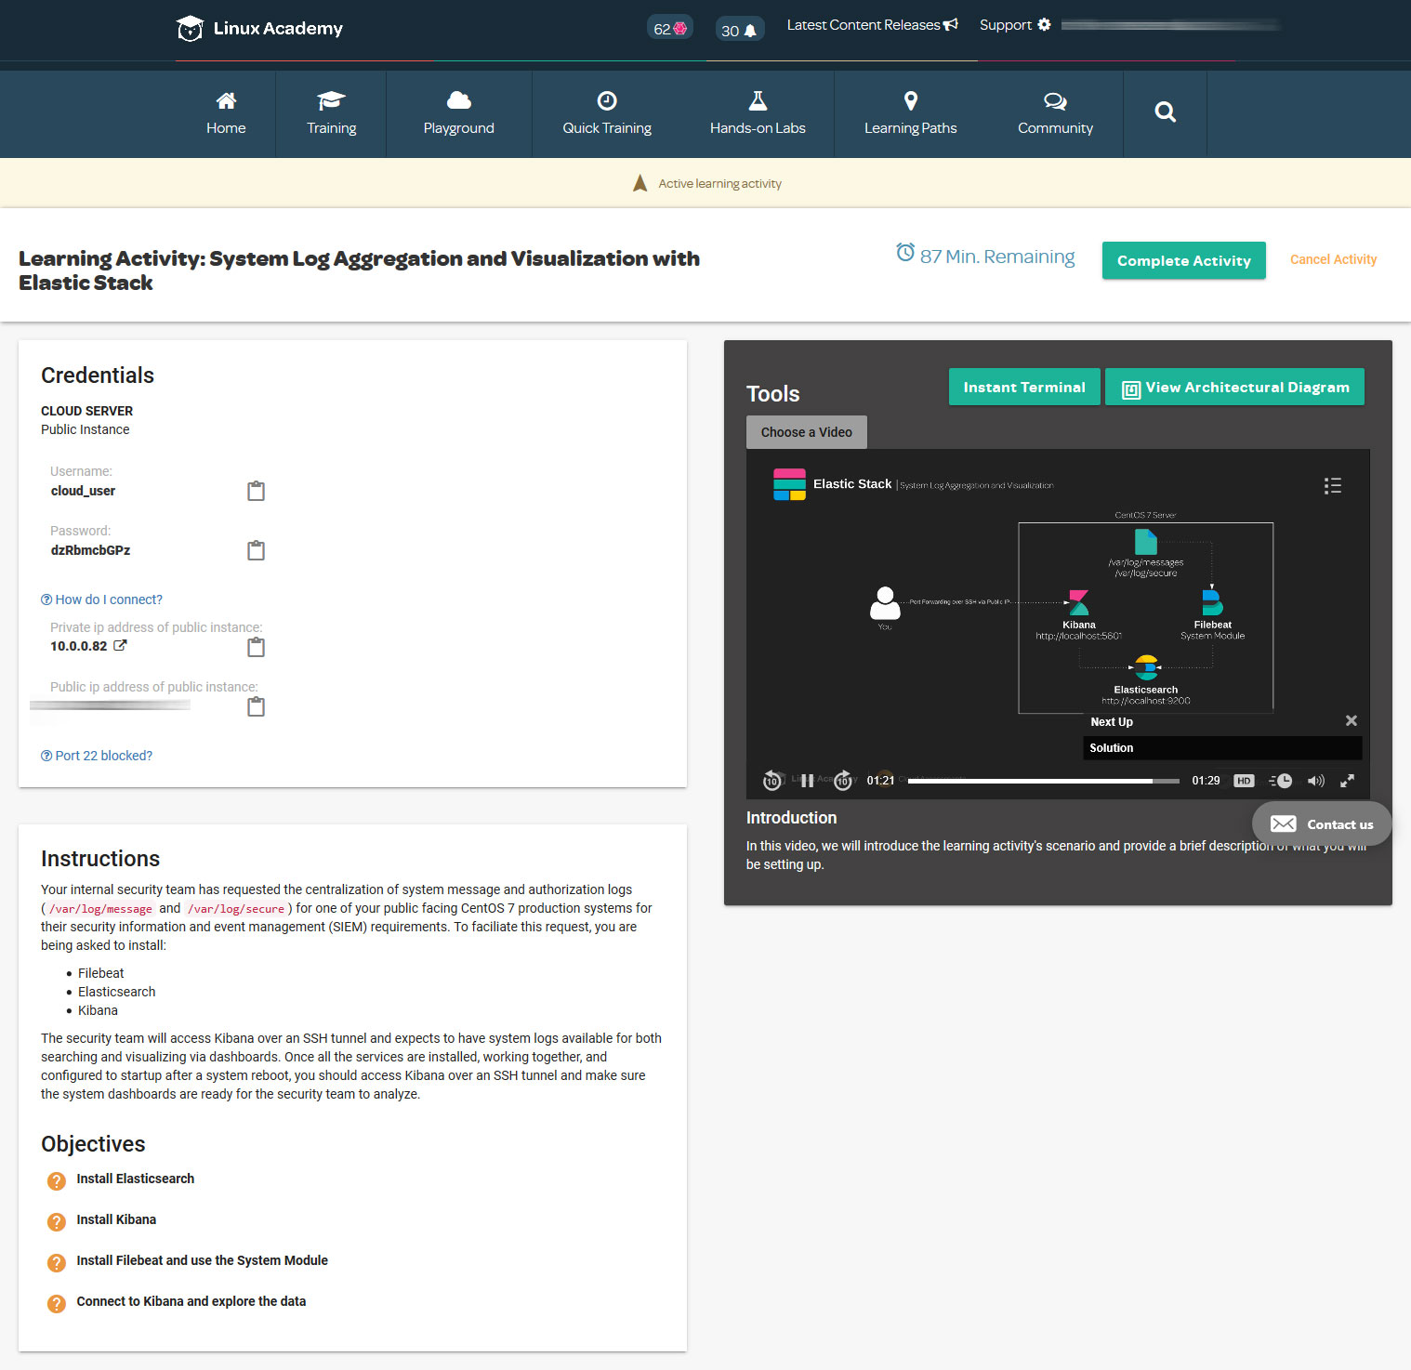The height and width of the screenshot is (1370, 1411).
Task: Expand Install Filebeat and use the System Module
Action: pyautogui.click(x=202, y=1260)
